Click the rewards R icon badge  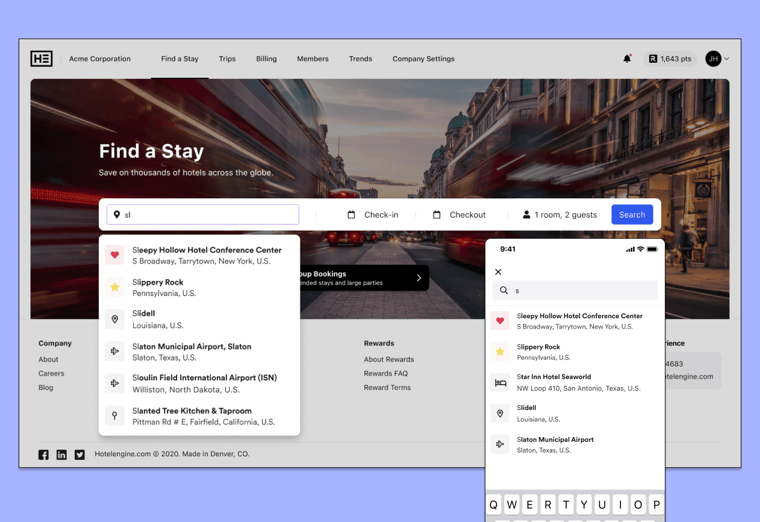tap(653, 59)
